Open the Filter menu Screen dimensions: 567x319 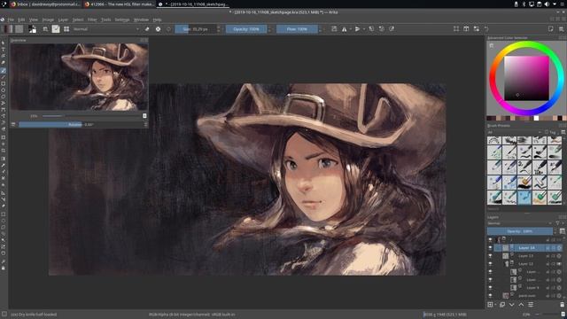[x=92, y=19]
